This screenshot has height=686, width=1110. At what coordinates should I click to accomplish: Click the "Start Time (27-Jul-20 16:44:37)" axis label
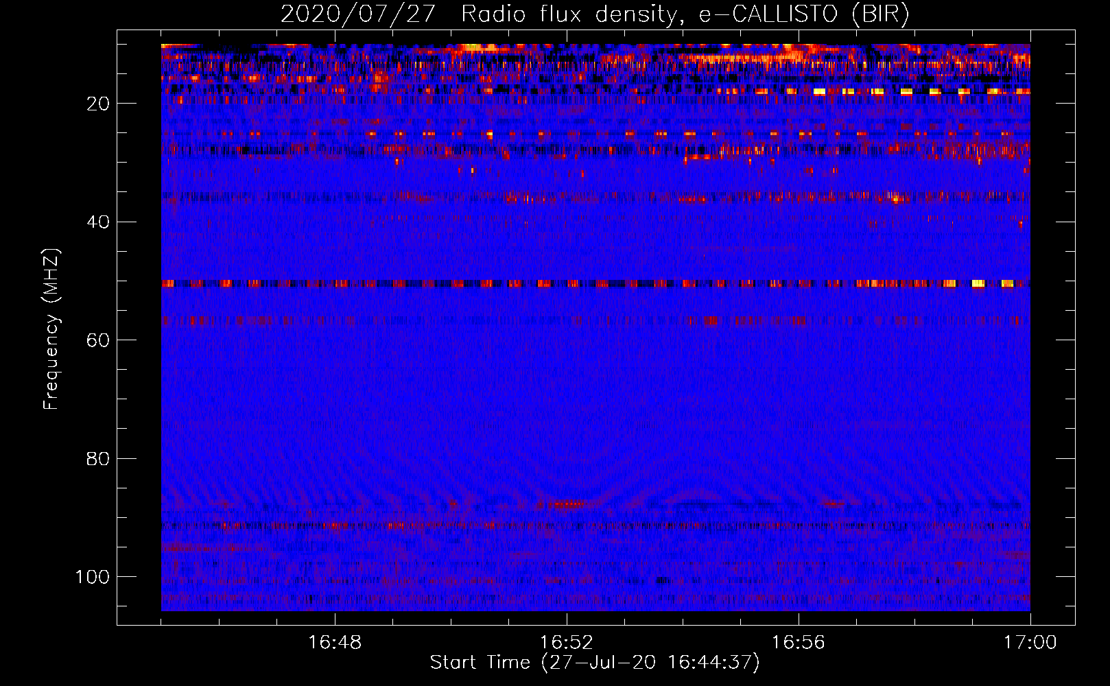595,663
